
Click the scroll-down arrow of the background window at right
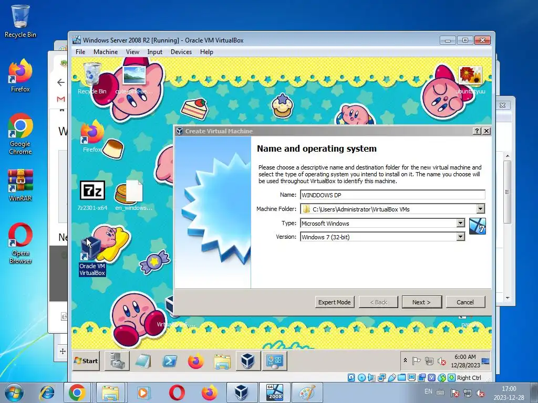click(508, 298)
